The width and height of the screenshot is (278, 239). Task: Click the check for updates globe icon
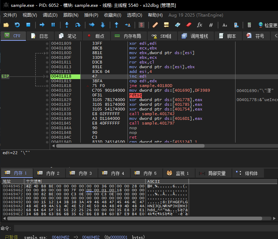(x=261, y=25)
